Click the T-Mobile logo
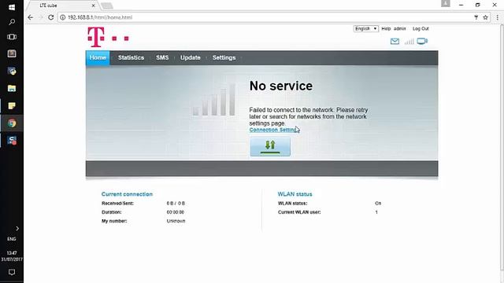The height and width of the screenshot is (283, 504). click(108, 37)
